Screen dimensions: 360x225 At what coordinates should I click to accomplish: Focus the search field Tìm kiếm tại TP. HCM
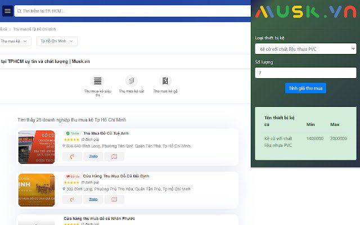[x=133, y=11]
